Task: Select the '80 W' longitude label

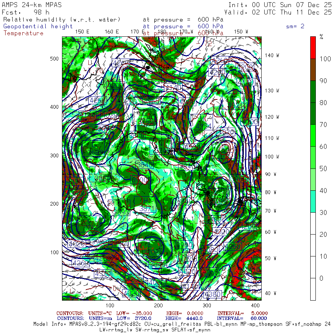Action: [271, 192]
